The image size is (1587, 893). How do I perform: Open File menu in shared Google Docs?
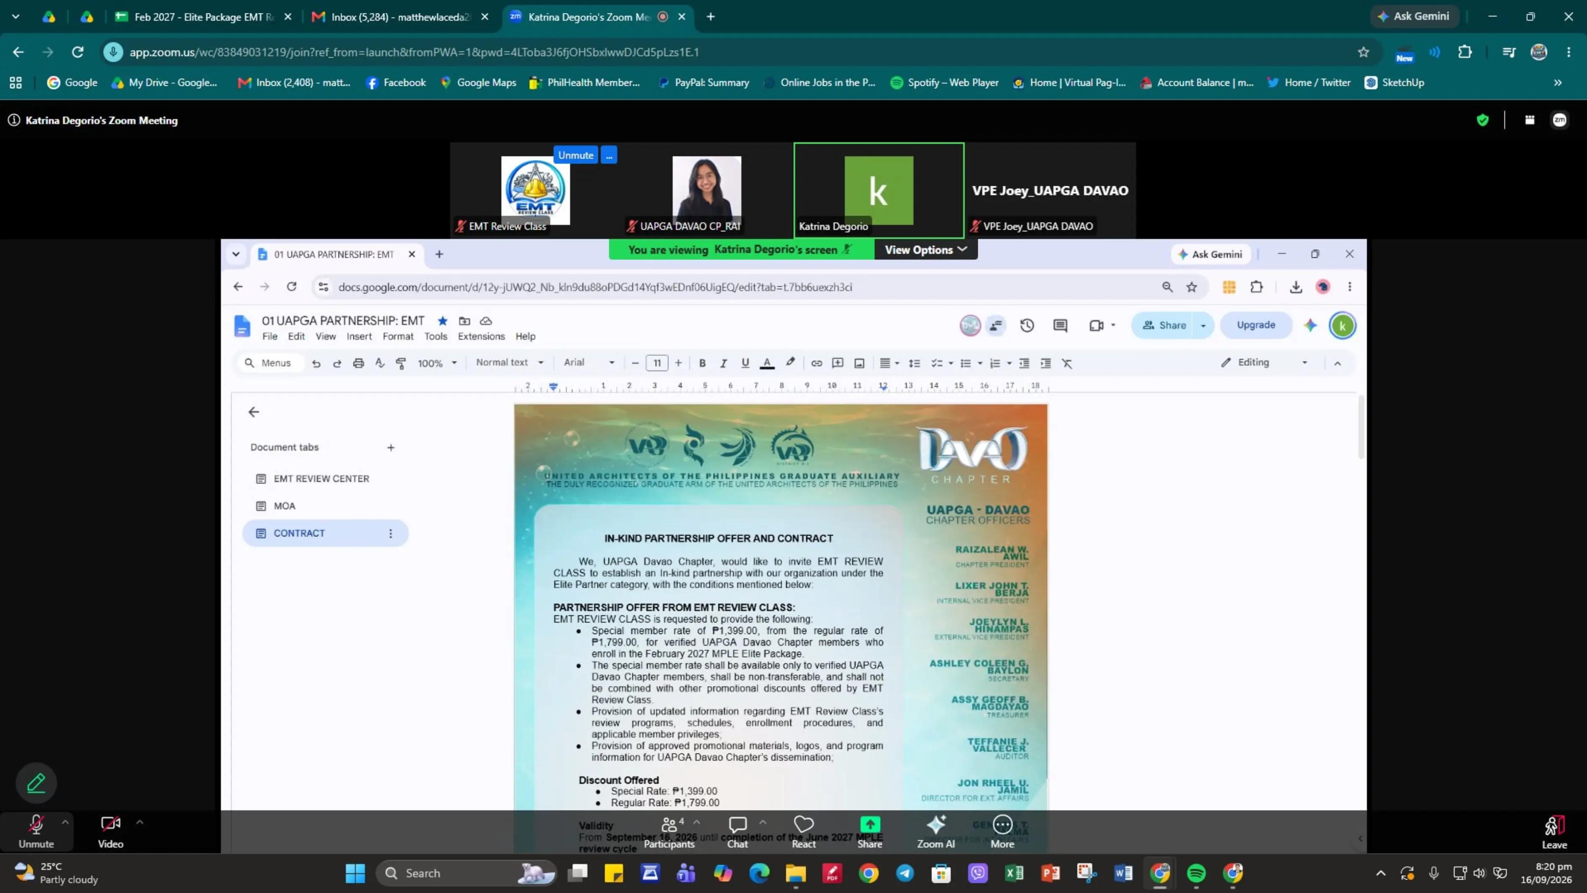(269, 337)
